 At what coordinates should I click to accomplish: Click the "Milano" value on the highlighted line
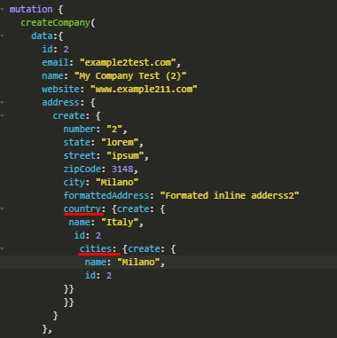click(x=138, y=262)
